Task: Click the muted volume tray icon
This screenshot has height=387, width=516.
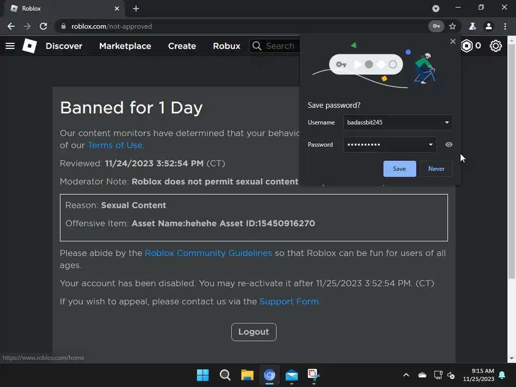Action: [451, 375]
